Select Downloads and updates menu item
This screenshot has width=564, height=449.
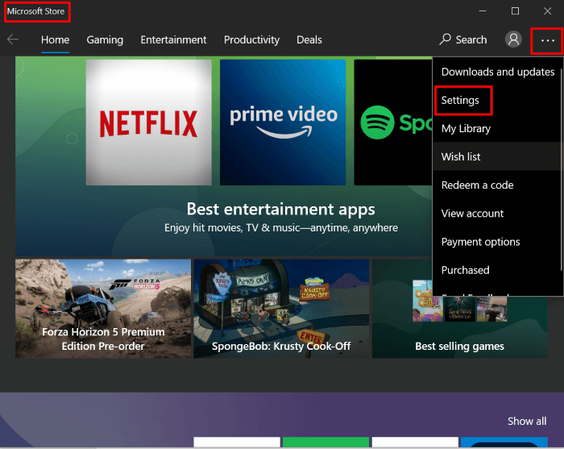pyautogui.click(x=497, y=72)
